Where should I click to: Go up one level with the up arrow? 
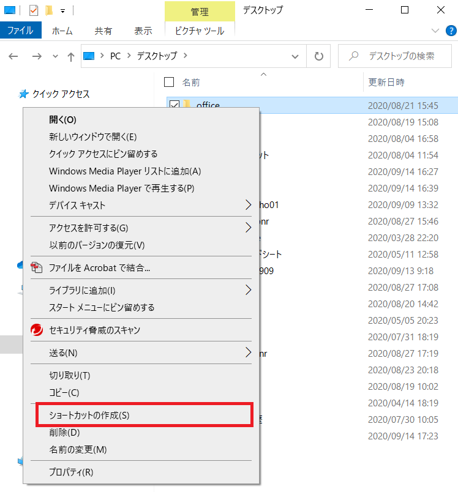click(71, 56)
